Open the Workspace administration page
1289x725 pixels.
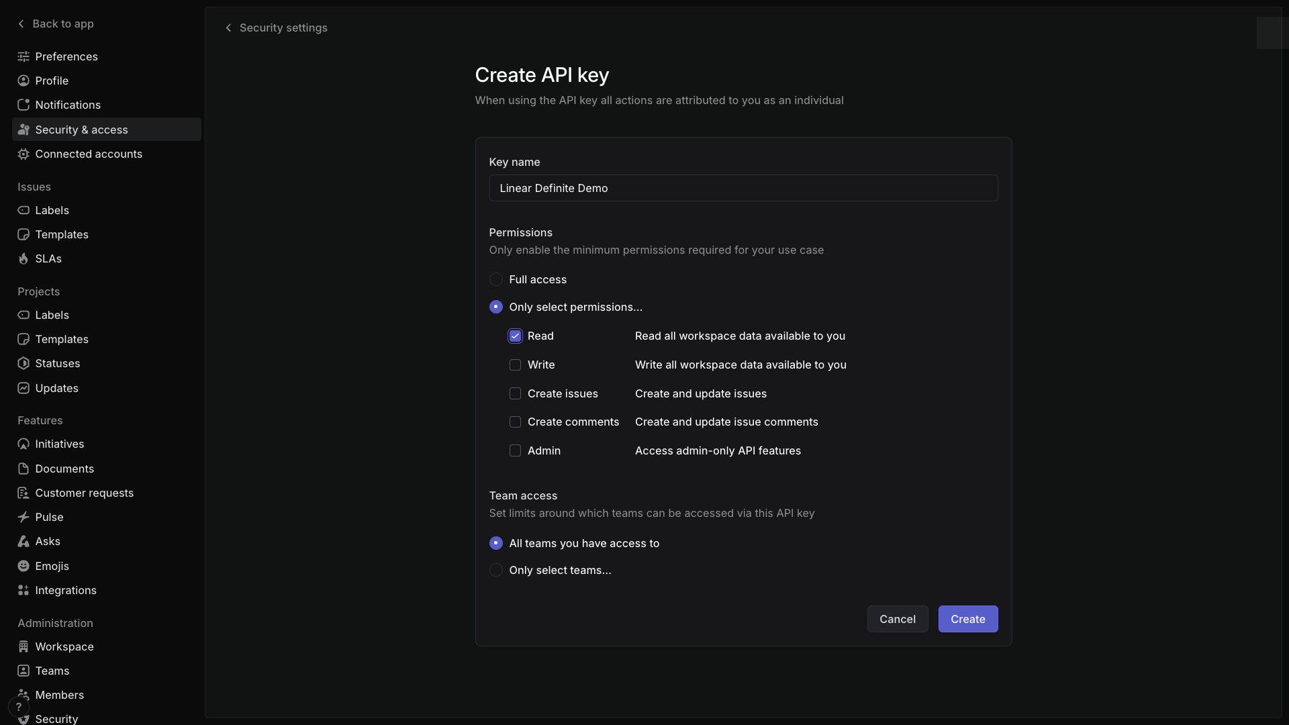(x=64, y=646)
